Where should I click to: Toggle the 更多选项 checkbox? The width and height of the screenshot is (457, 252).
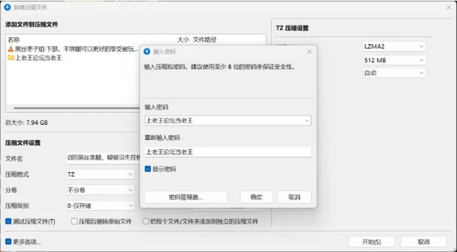pos(9,242)
